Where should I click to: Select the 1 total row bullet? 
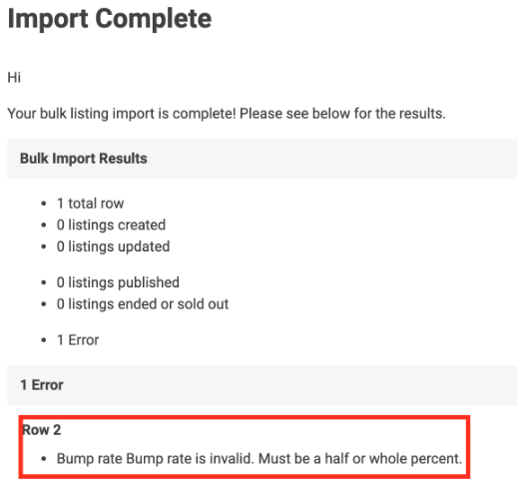(x=91, y=204)
